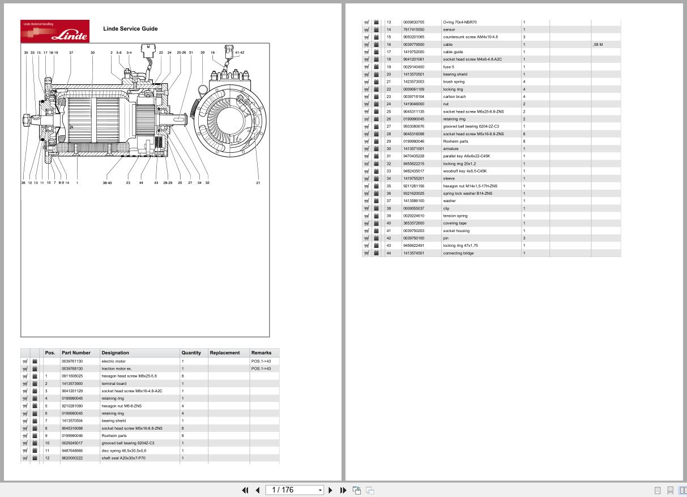The image size is (687, 497).
Task: Click the go-back view history arrow
Action: (x=357, y=490)
